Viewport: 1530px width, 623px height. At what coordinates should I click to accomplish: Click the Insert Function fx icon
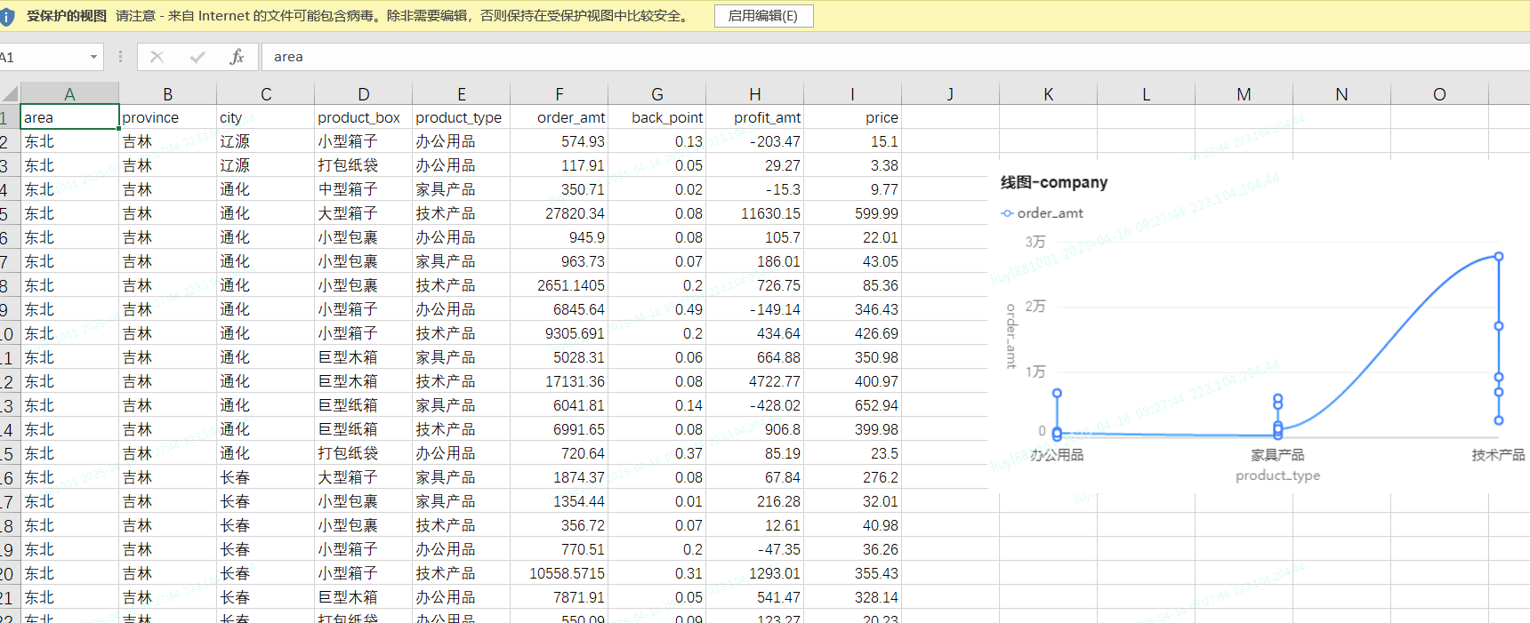(237, 57)
